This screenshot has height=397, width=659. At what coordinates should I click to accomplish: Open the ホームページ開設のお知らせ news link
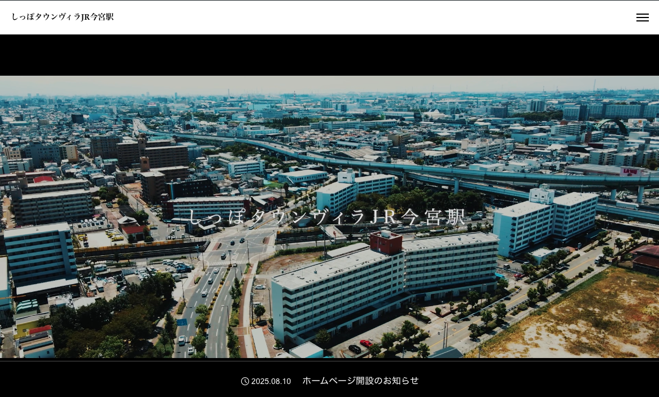(x=360, y=381)
